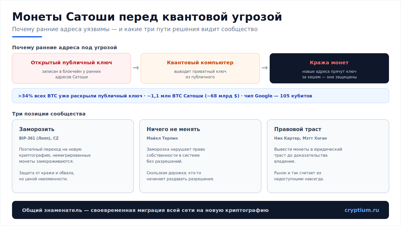Open the cryptium.ru link in the footer
The image size is (401, 226).
(362, 210)
